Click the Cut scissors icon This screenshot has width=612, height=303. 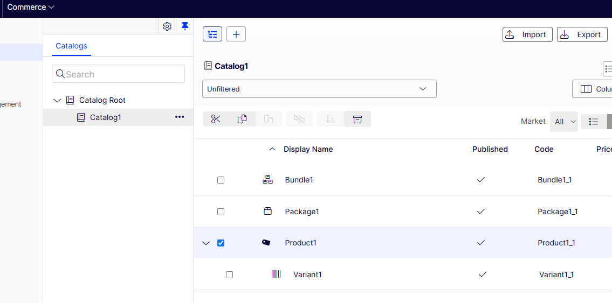[216, 119]
